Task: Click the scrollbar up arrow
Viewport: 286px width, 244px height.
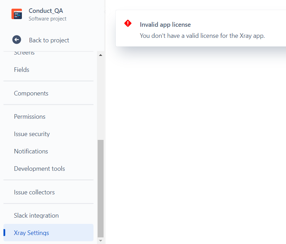Action: (x=100, y=54)
